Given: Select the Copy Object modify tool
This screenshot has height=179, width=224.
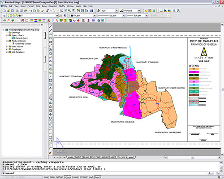Looking at the screenshot, I should pyautogui.click(x=51, y=99).
